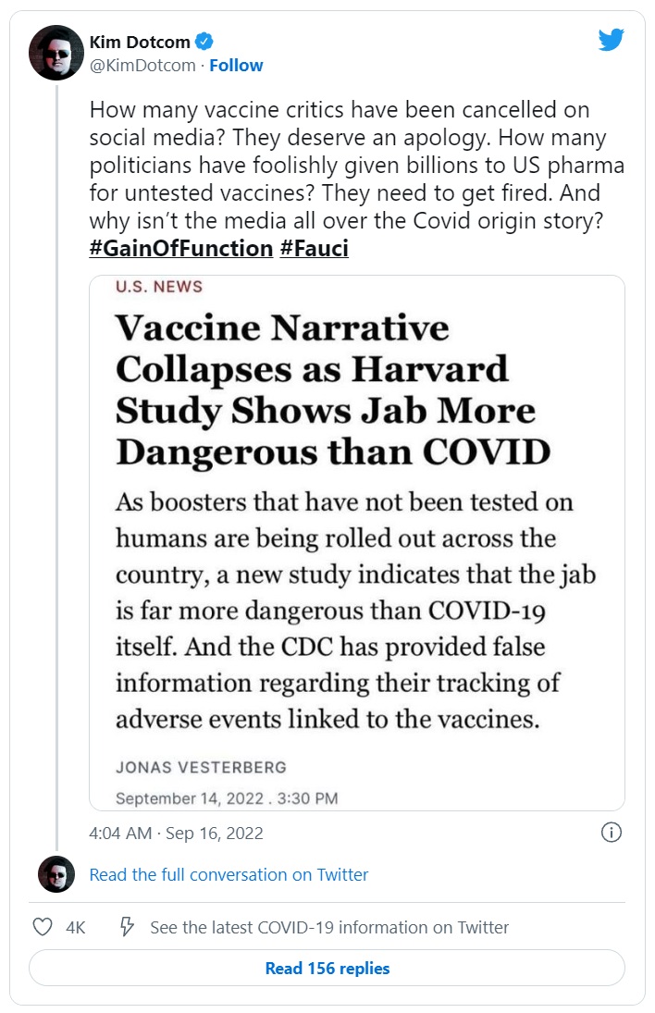This screenshot has height=1013, width=655.
Task: Like the tweet with heart icon
Action: pos(42,927)
